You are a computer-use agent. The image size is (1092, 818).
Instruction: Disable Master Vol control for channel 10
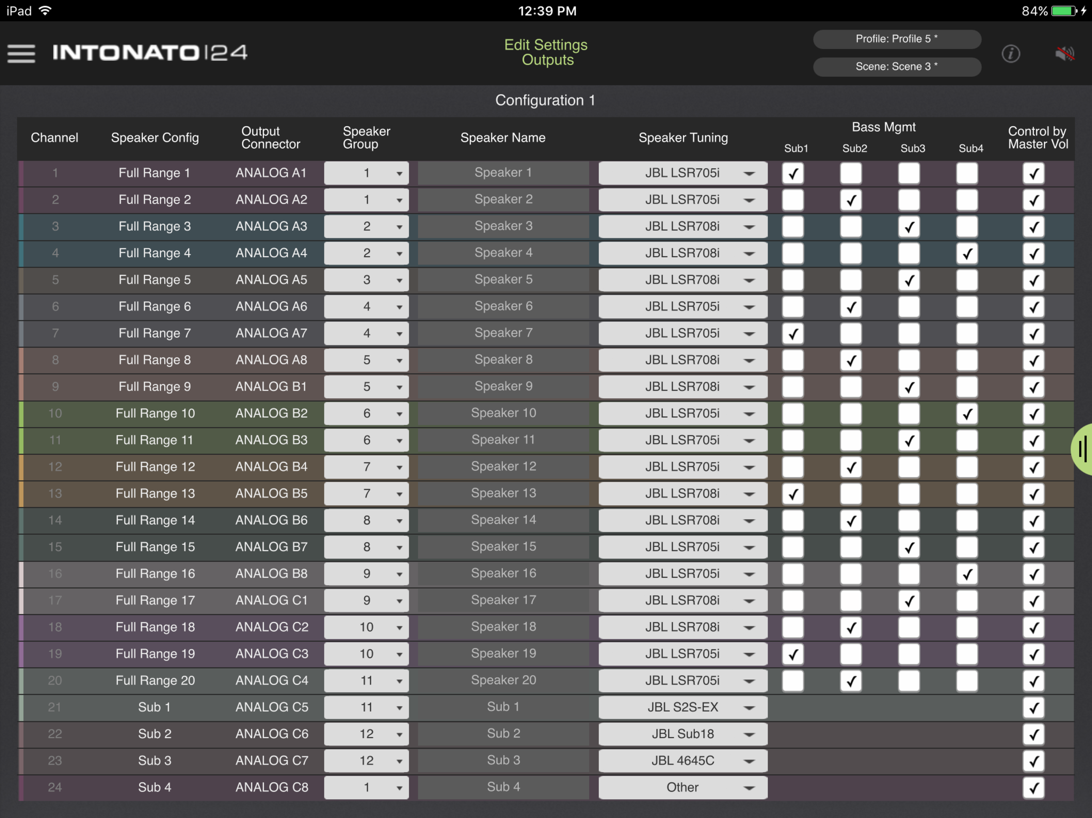point(1034,413)
